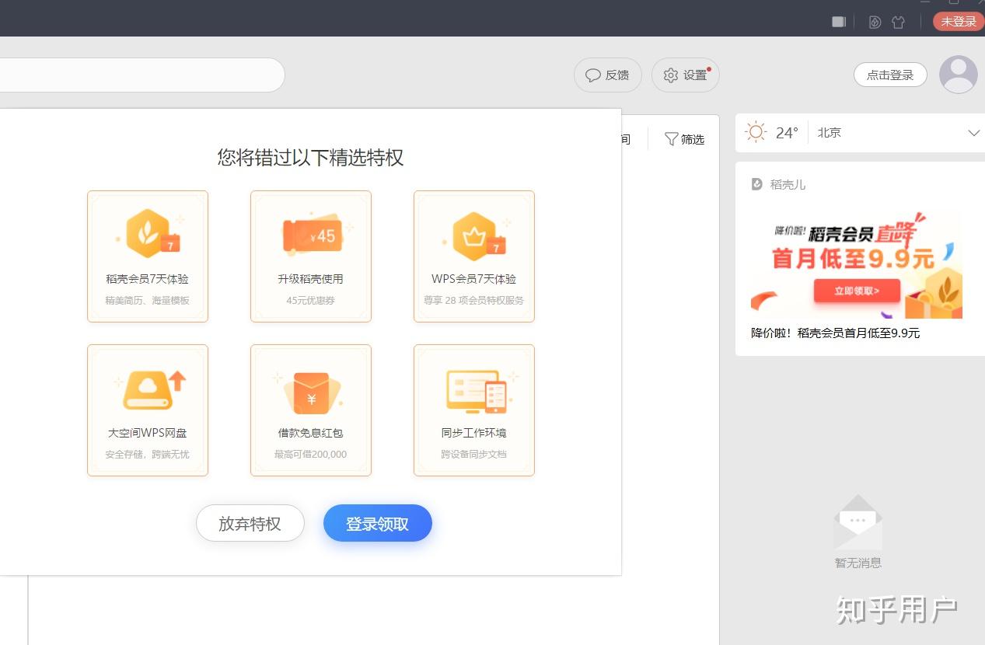985x645 pixels.
Task: Click the window layout icon in title bar
Action: 839,22
